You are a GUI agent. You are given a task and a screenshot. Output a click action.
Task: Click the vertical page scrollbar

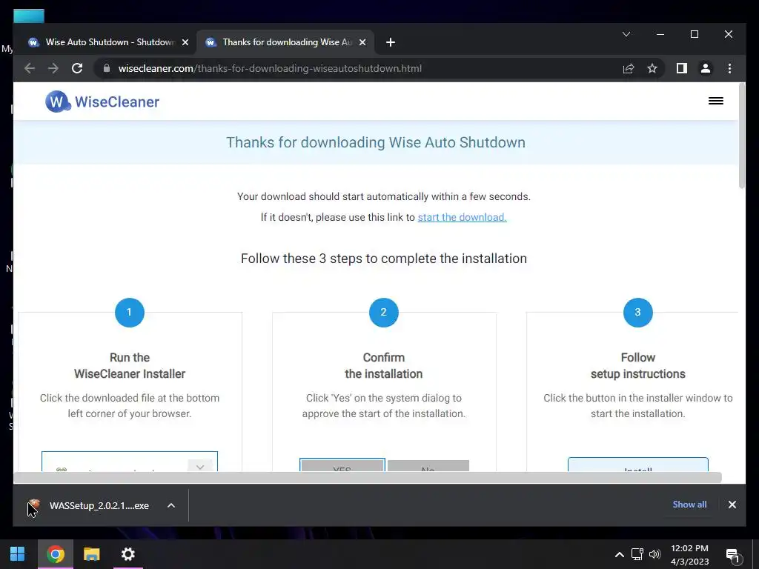pyautogui.click(x=741, y=136)
